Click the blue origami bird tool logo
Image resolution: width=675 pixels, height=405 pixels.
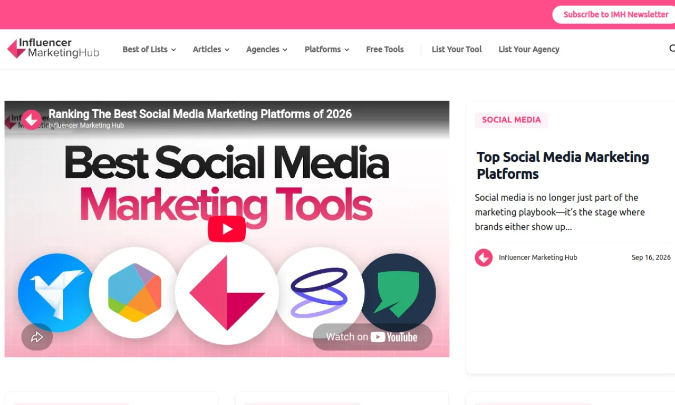[x=56, y=293]
